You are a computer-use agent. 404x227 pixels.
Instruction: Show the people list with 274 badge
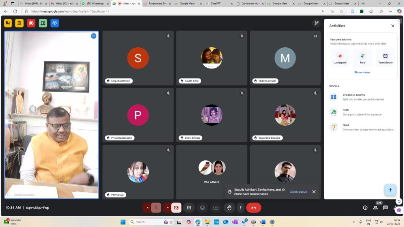click(375, 208)
